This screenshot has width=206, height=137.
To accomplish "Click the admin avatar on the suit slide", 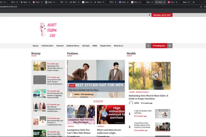I will tap(71, 95).
